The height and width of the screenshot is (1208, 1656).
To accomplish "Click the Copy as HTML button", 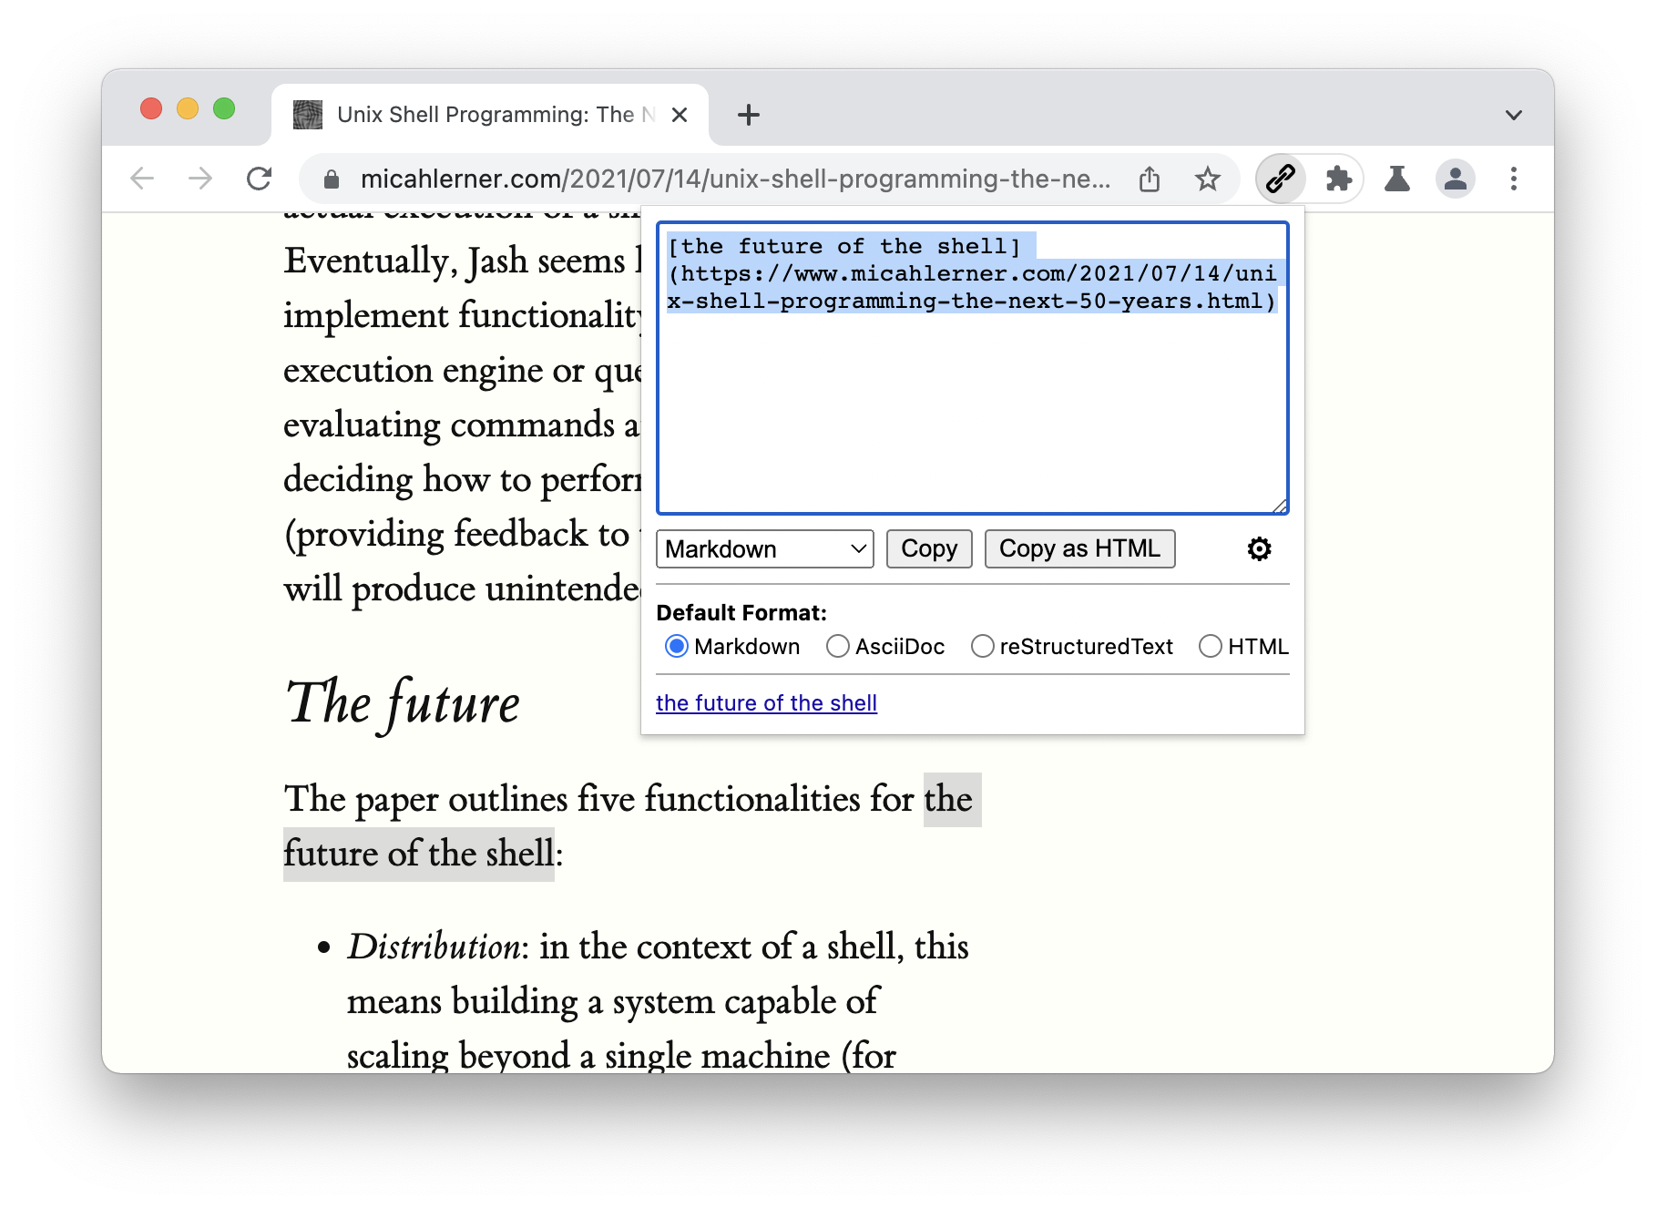I will pyautogui.click(x=1079, y=548).
